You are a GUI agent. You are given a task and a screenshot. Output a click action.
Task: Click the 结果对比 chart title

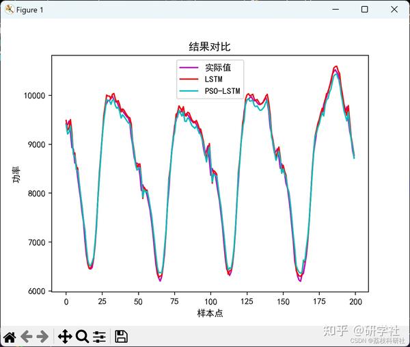tap(210, 47)
